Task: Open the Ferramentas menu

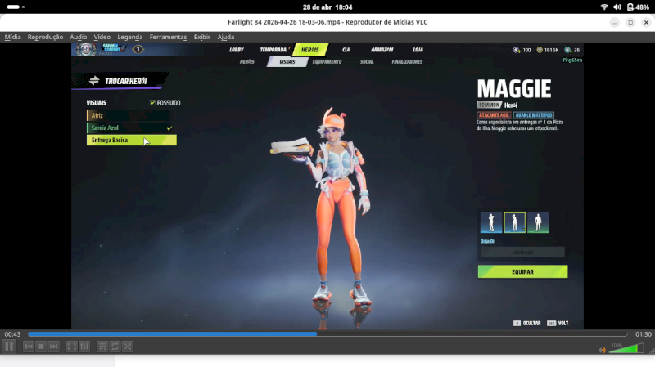Action: coord(168,37)
